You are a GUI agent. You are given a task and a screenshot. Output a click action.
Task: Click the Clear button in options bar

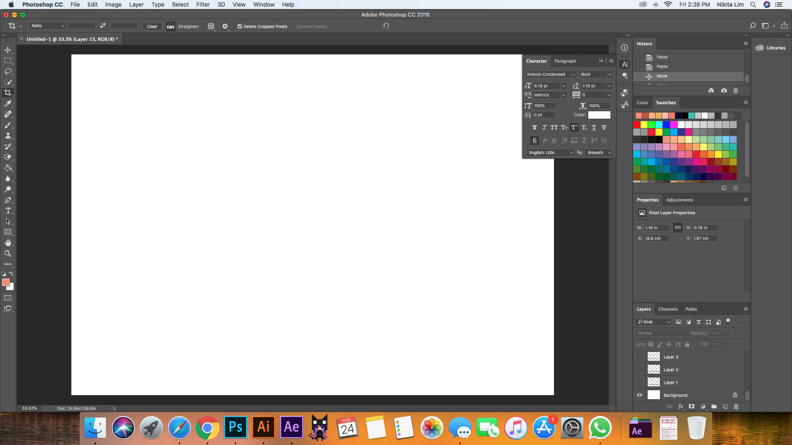click(x=152, y=26)
